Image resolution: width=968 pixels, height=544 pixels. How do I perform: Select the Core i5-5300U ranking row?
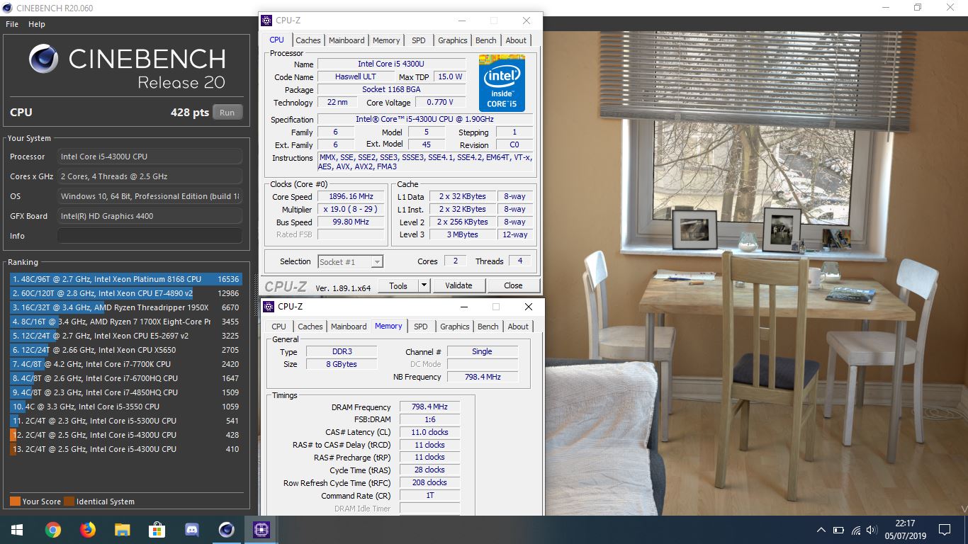pyautogui.click(x=126, y=421)
